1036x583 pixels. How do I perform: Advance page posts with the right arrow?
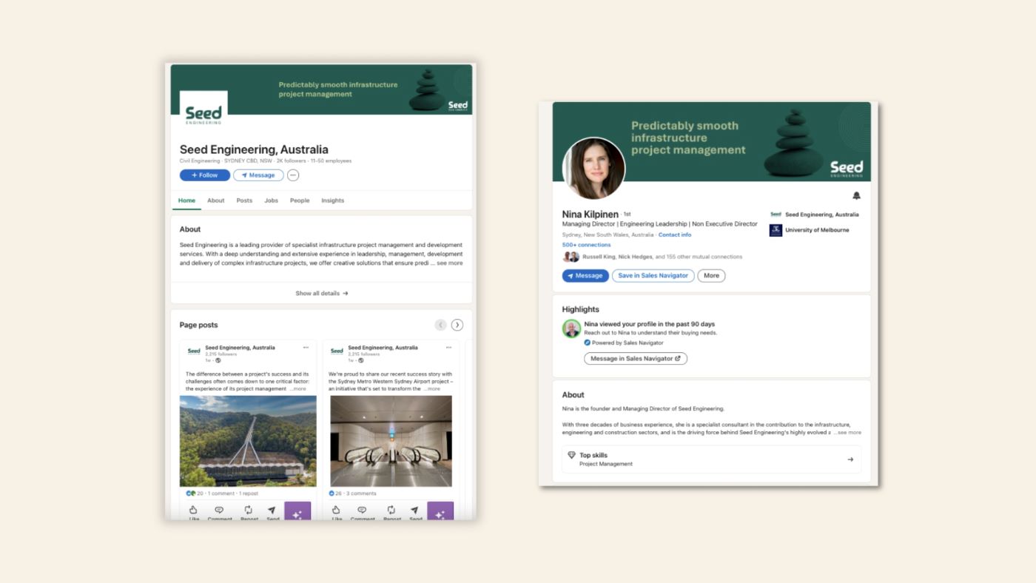(x=457, y=325)
